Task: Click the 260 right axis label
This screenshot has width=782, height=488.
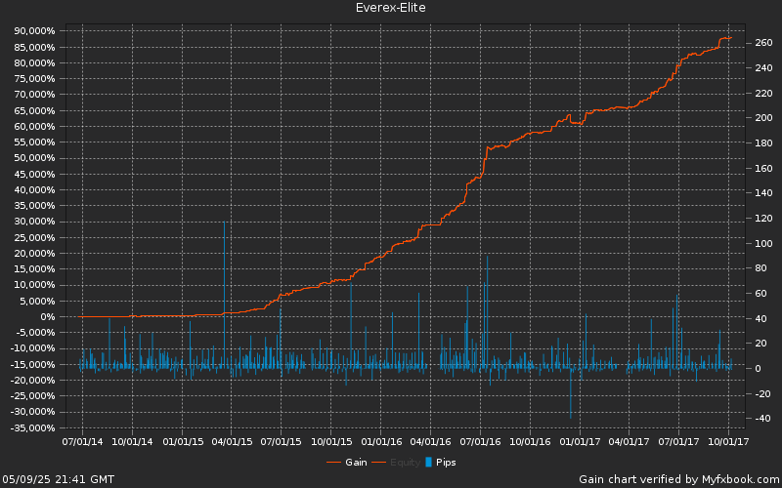Action: (x=763, y=43)
